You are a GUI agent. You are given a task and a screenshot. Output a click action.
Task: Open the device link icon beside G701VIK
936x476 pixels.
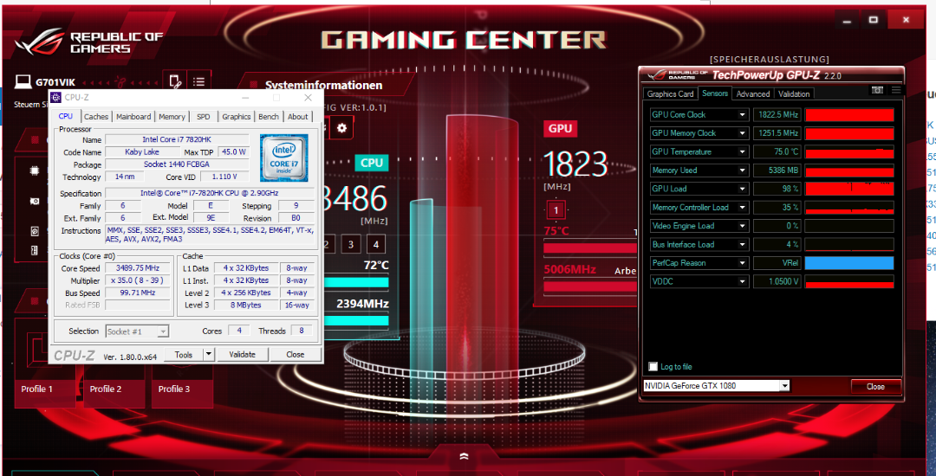[175, 81]
